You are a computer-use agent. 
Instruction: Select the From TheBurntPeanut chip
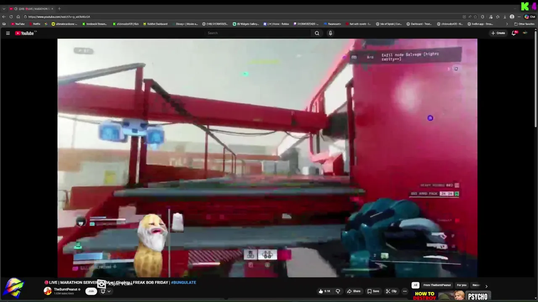point(437,285)
